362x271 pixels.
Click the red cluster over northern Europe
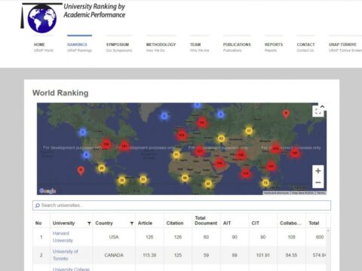pos(202,123)
